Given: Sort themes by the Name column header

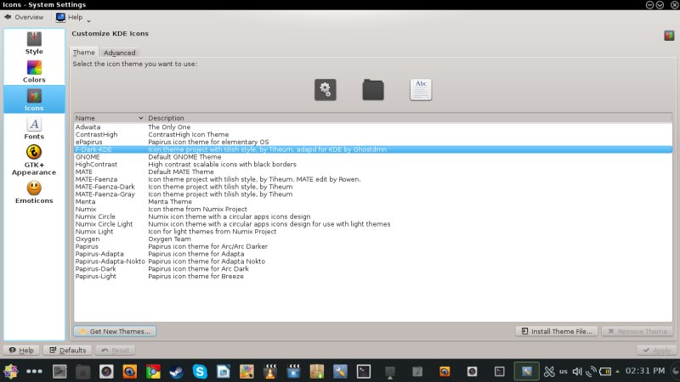Looking at the screenshot, I should click(x=109, y=118).
